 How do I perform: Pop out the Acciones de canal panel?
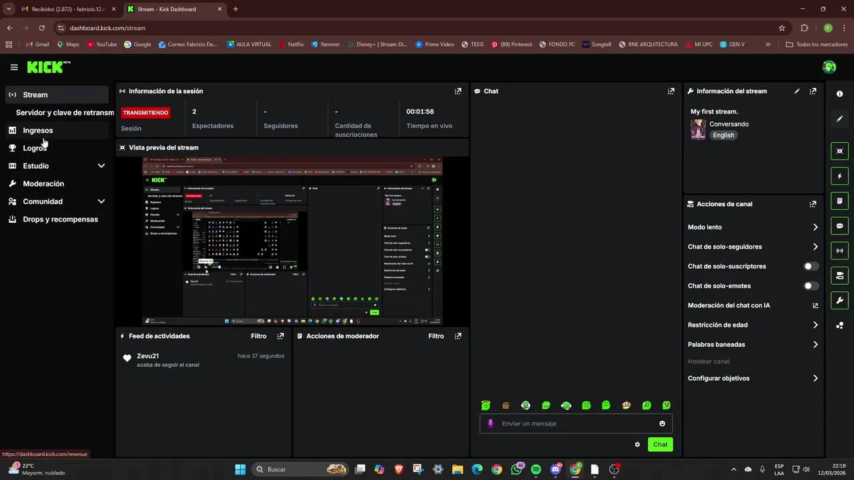[x=813, y=204]
